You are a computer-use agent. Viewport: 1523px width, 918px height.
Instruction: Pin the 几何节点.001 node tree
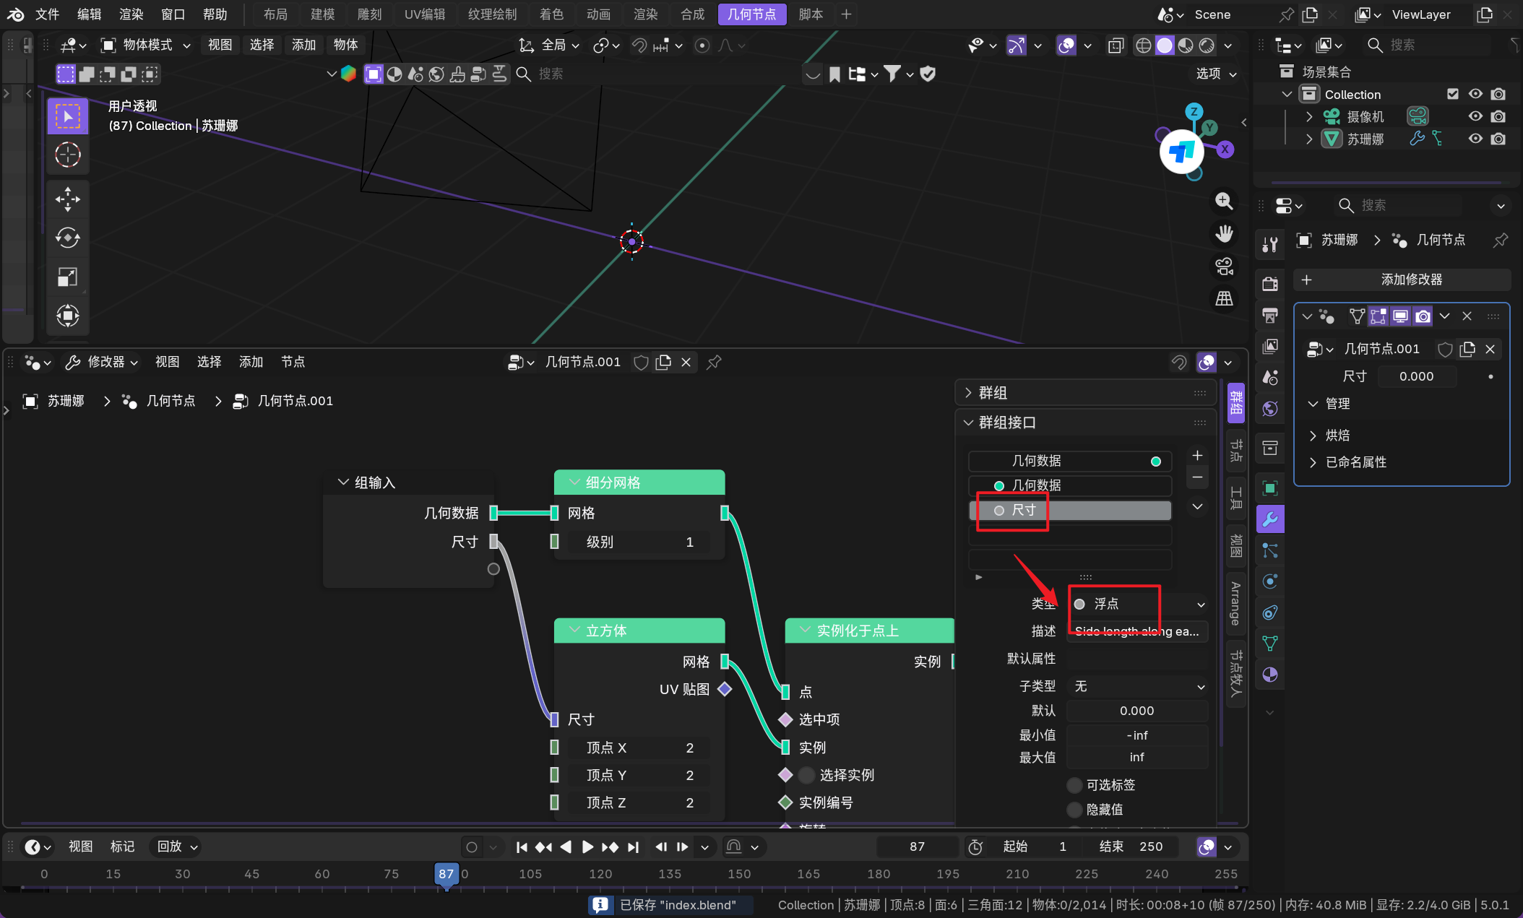click(714, 362)
